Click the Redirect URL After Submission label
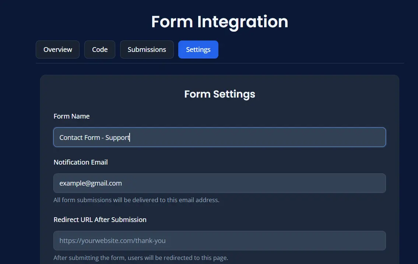Screen dimensions: 418x264 pyautogui.click(x=100, y=219)
